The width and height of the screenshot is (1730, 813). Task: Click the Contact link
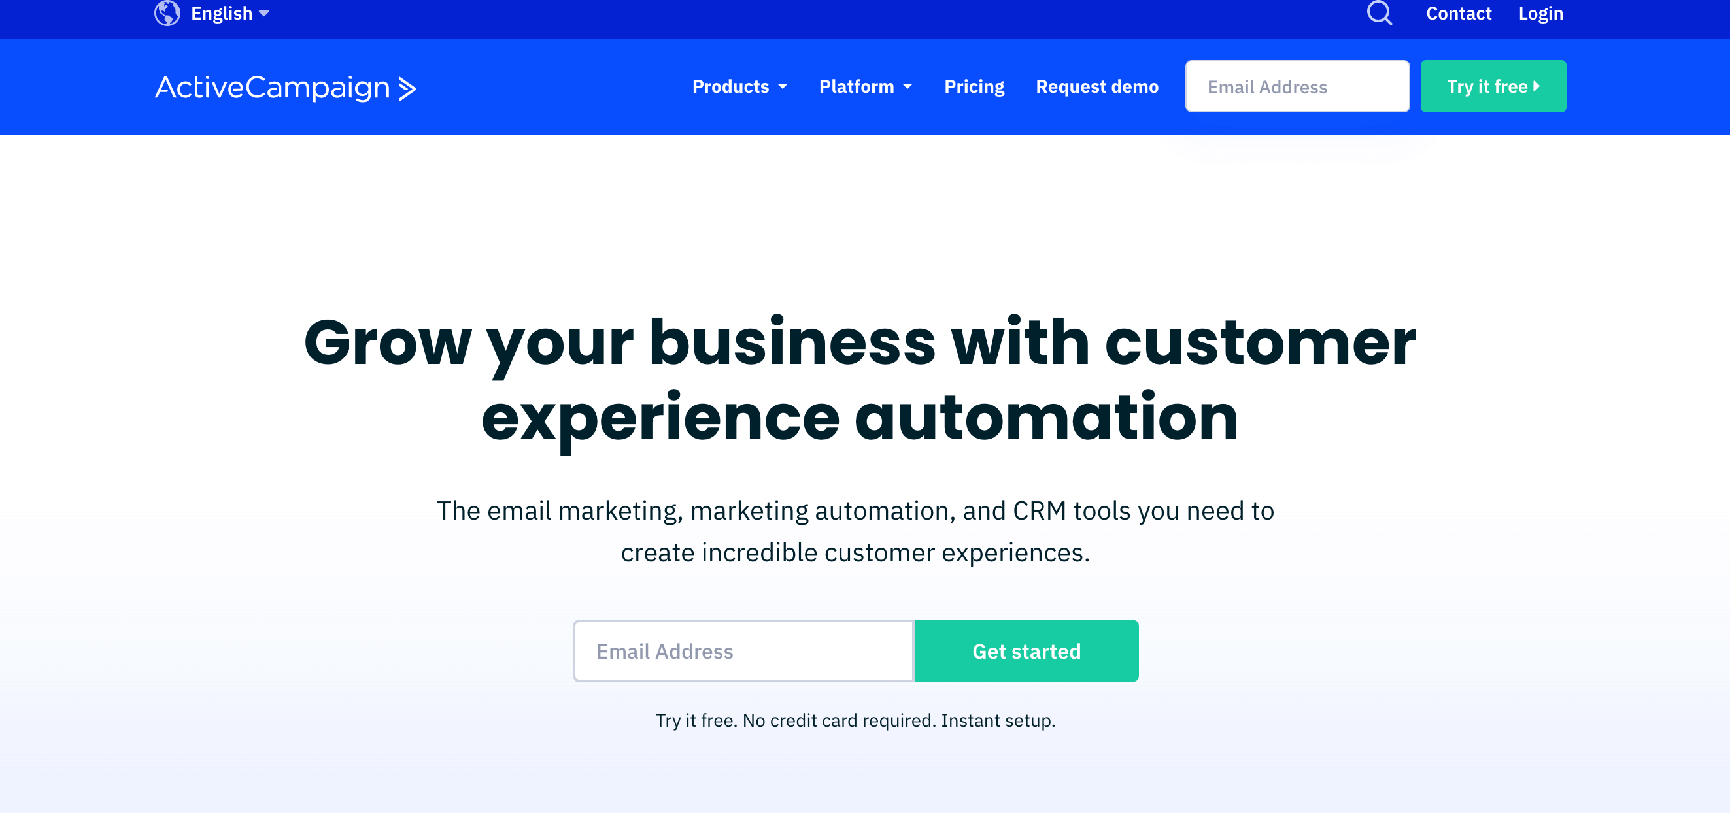1459,13
